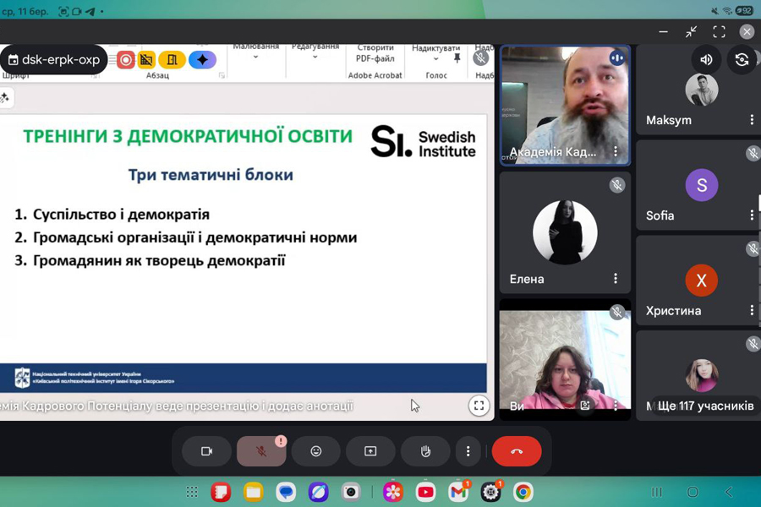Click the sparkle wand icon left of the slide
The height and width of the screenshot is (507, 761).
(x=5, y=98)
